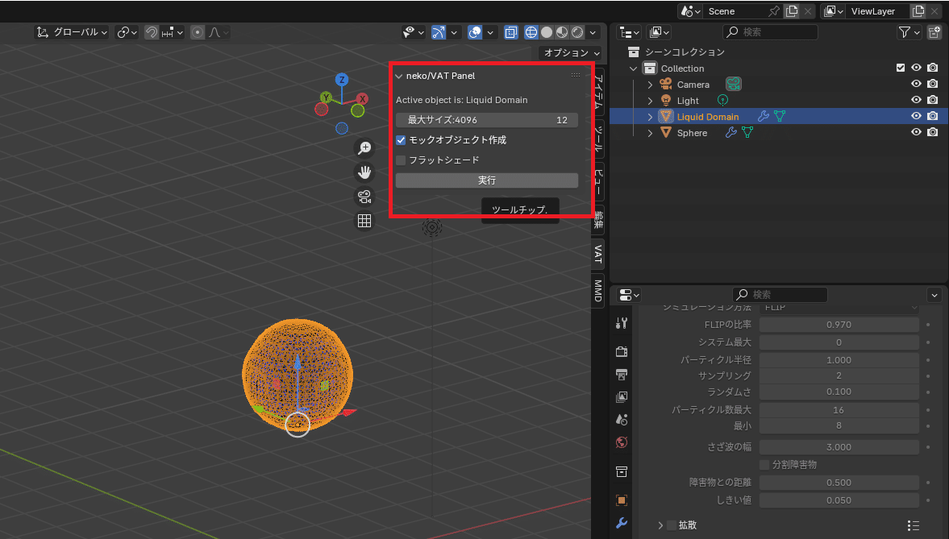This screenshot has width=949, height=539.
Task: Toggle proportional editing icon
Action: coord(198,32)
